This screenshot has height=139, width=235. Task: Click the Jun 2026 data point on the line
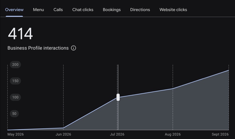click(x=63, y=128)
